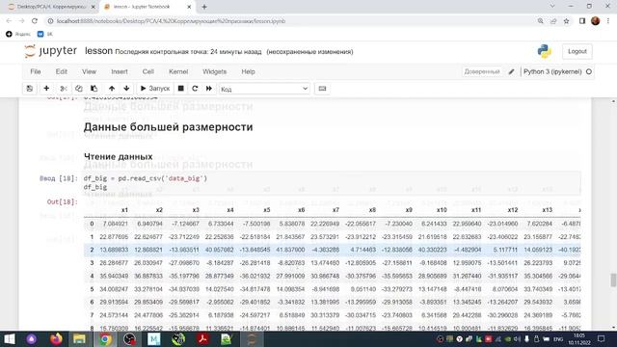This screenshot has width=617, height=347.
Task: Open the View menu
Action: coord(89,71)
